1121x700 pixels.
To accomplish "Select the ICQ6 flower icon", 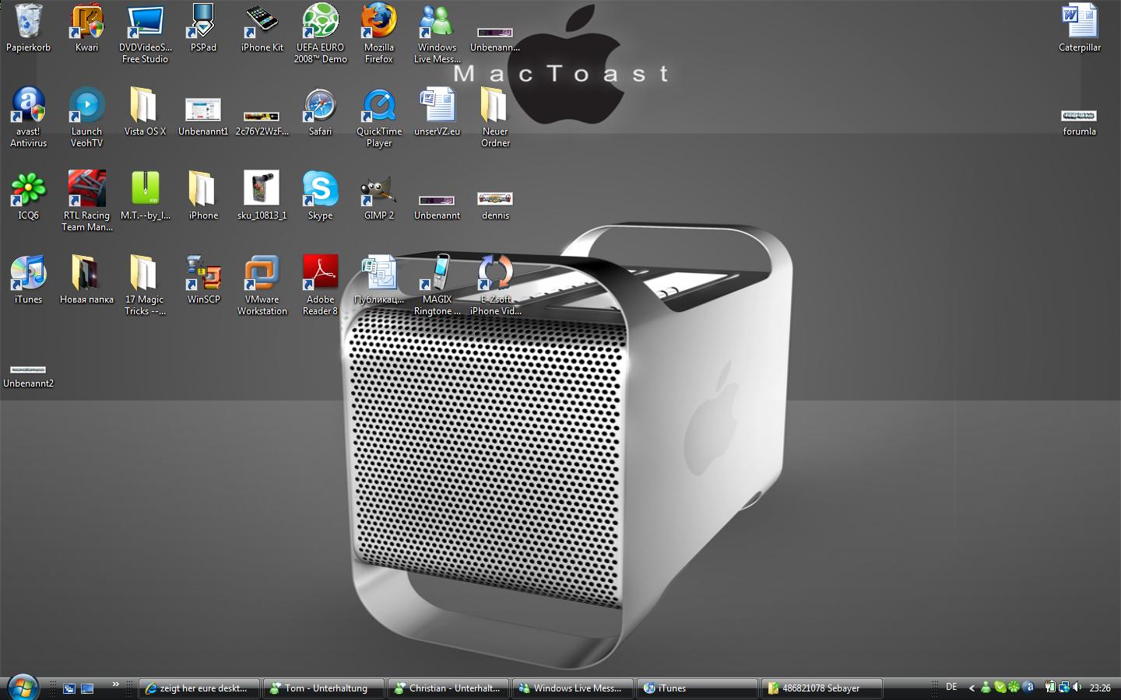I will tap(28, 191).
